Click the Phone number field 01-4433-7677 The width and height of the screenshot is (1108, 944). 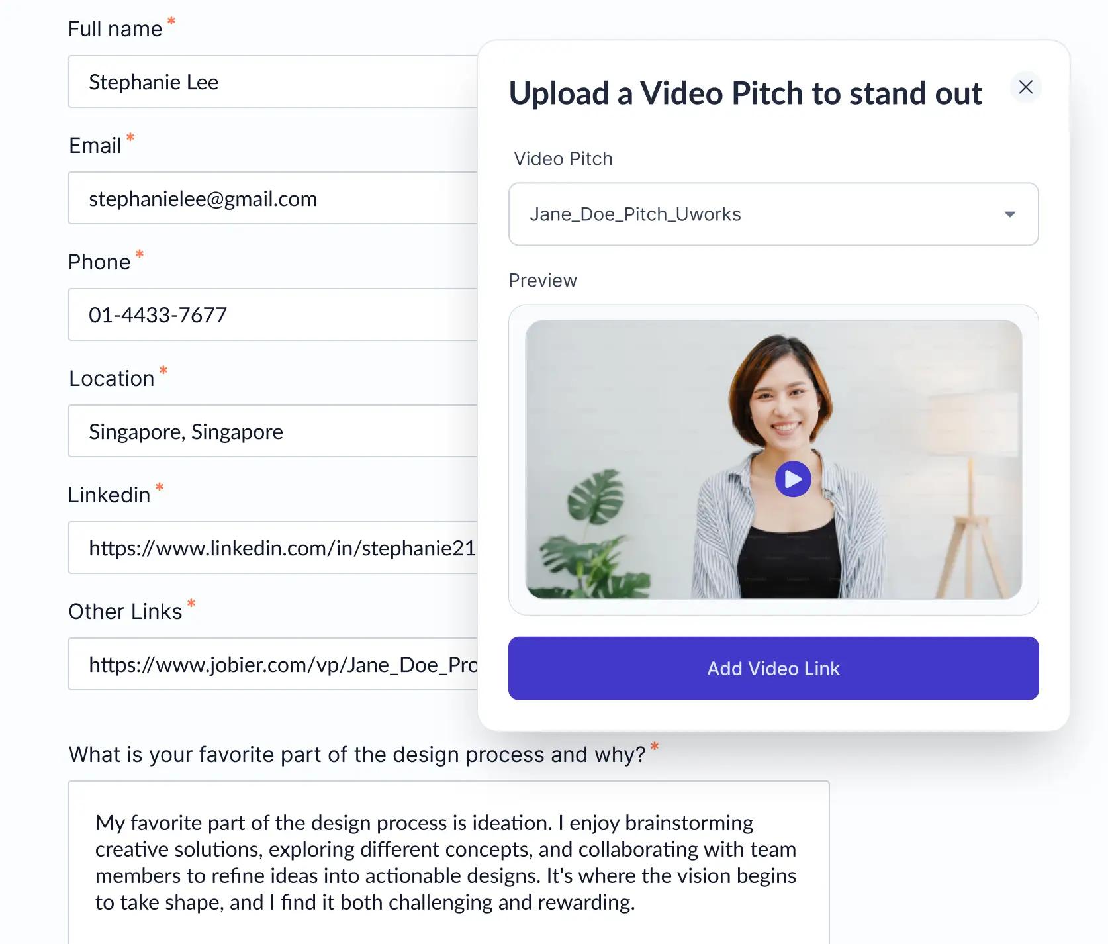coord(273,314)
